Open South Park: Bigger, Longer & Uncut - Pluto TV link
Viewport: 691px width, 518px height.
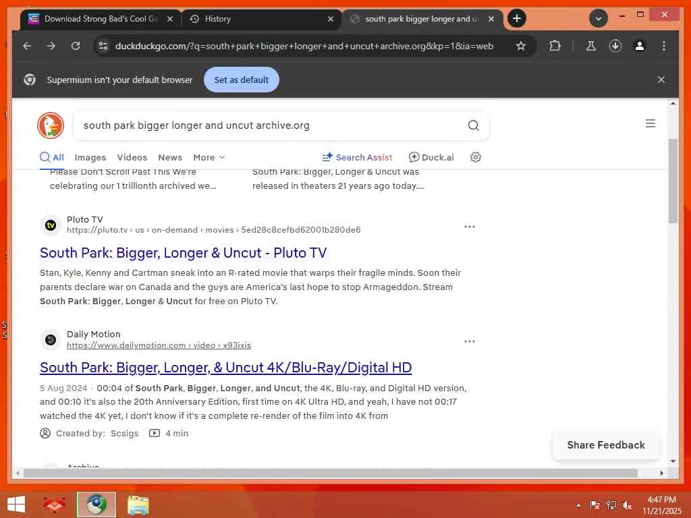pyautogui.click(x=183, y=253)
